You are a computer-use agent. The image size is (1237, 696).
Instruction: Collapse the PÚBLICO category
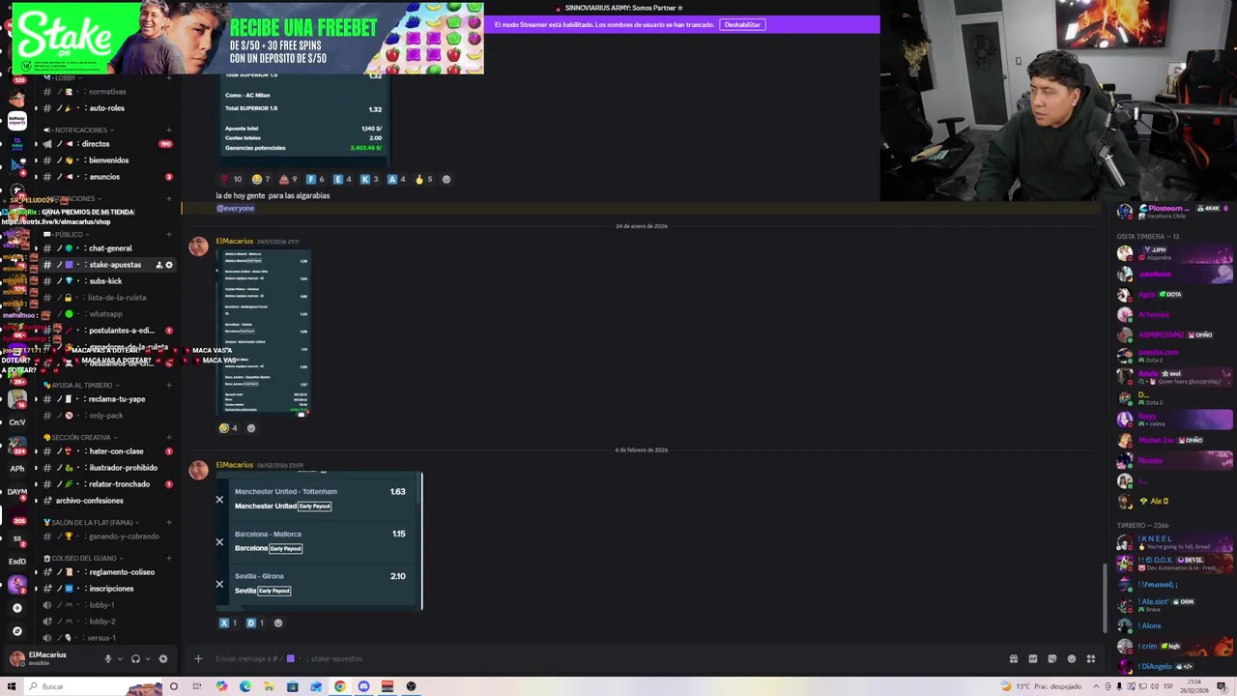coord(67,235)
